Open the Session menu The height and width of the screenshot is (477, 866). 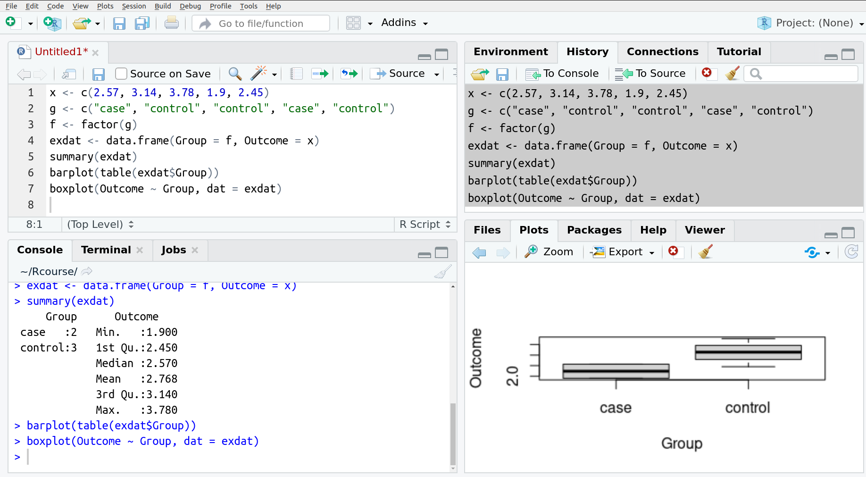coord(133,6)
